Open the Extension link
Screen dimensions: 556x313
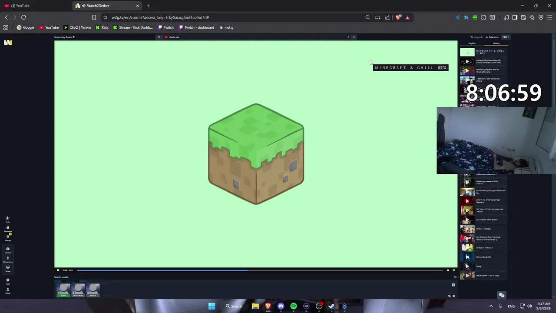(492, 37)
